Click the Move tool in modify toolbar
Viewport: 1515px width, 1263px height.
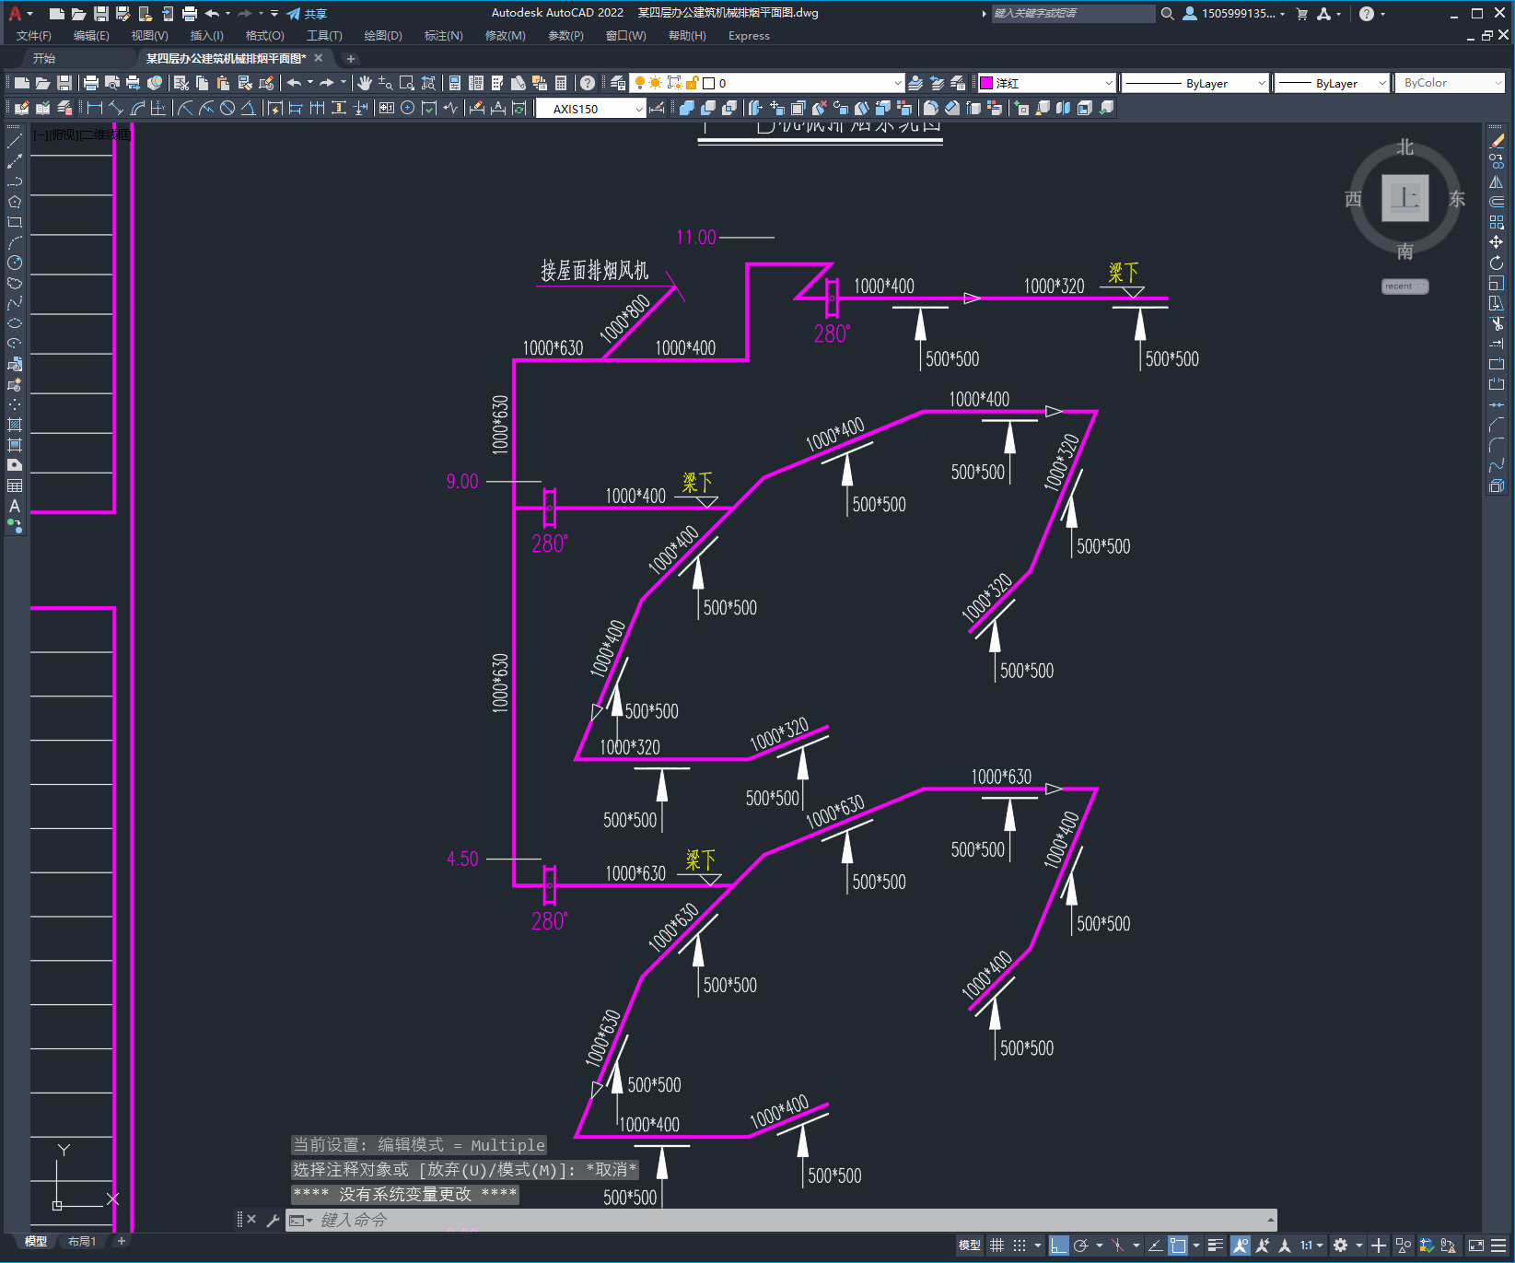pos(1497,242)
